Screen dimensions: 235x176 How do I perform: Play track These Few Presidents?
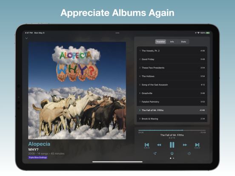172,68
